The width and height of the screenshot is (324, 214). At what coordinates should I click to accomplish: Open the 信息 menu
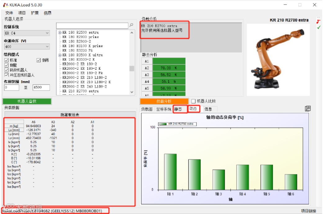47,13
